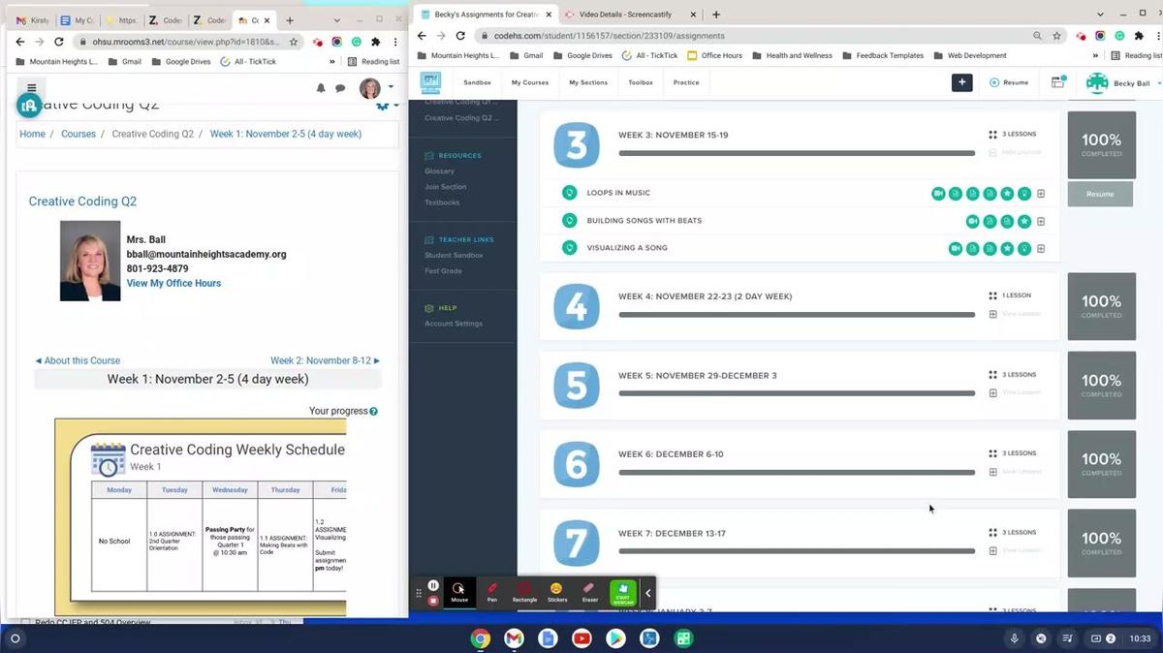Click the teal Moodle home-accessibility circle icon

(x=29, y=106)
